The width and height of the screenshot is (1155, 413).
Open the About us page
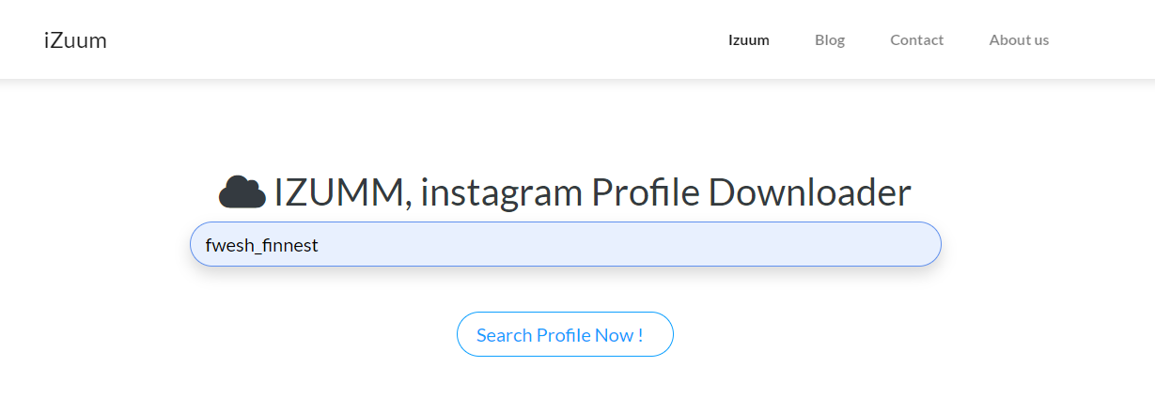coord(1019,39)
